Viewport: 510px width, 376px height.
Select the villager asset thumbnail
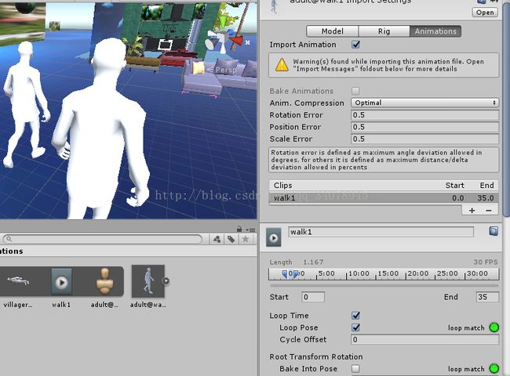(x=18, y=281)
